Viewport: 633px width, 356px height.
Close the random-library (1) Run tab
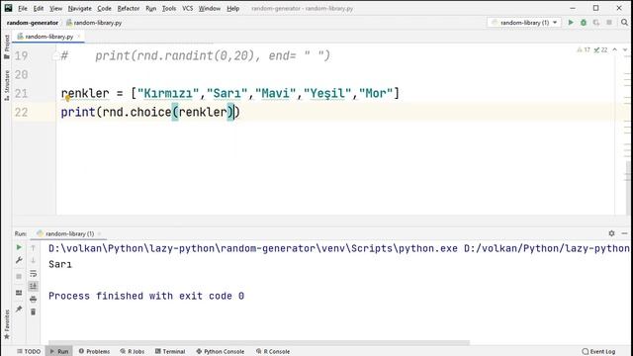pyautogui.click(x=99, y=233)
